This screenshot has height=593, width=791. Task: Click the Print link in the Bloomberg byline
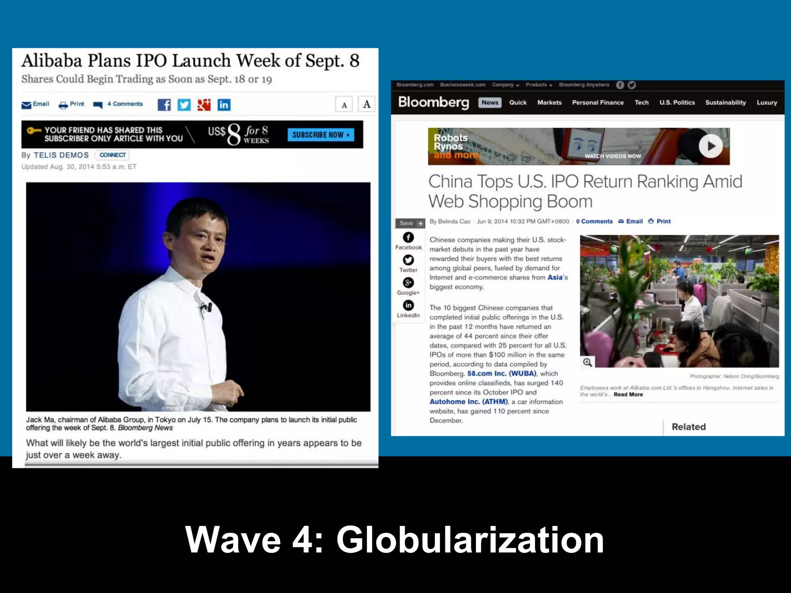click(659, 221)
